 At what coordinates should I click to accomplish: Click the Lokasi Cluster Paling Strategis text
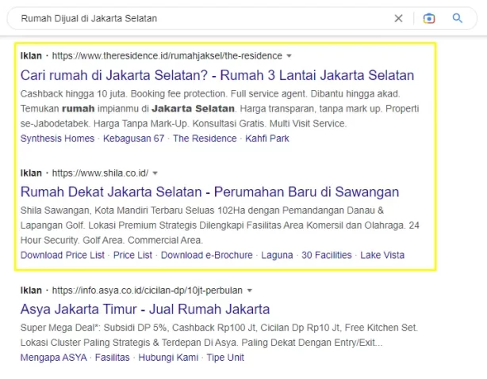click(x=201, y=343)
